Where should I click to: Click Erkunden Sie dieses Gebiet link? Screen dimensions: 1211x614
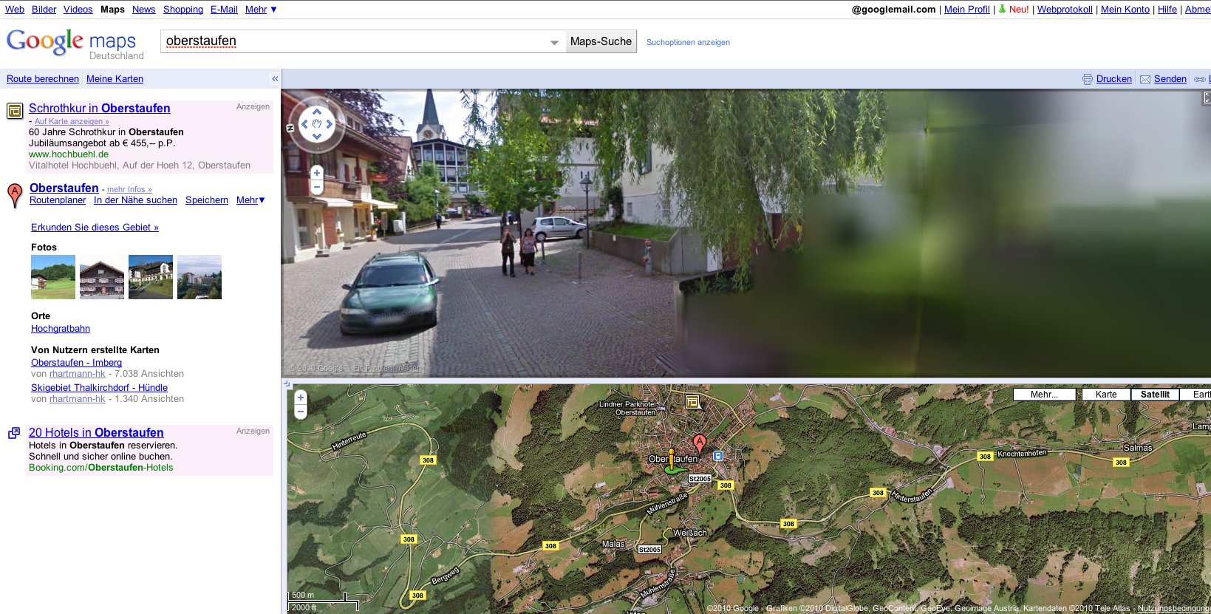click(95, 228)
